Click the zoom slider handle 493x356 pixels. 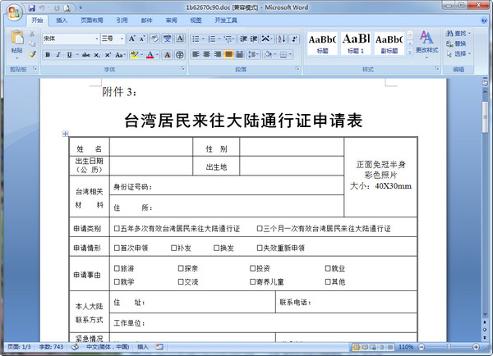449,347
